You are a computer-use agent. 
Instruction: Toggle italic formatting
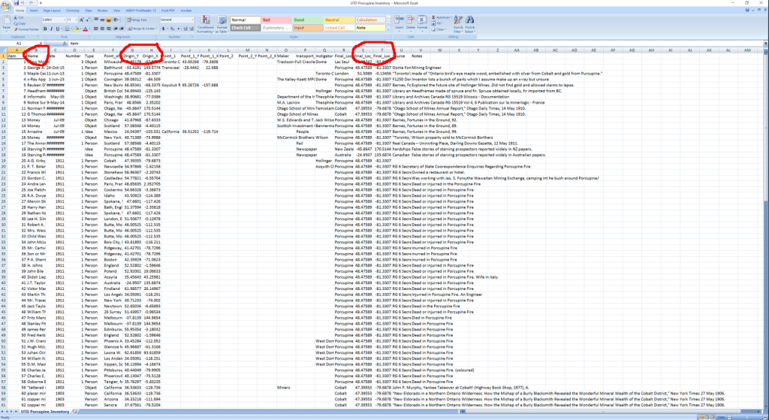(x=52, y=29)
